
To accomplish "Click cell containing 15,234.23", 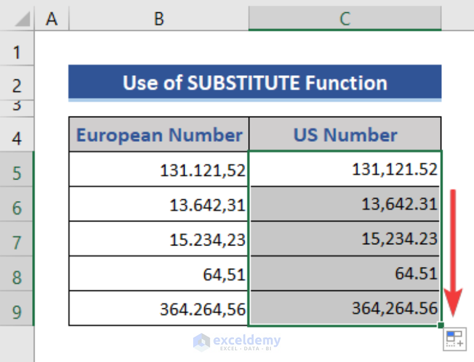I will 345,239.
